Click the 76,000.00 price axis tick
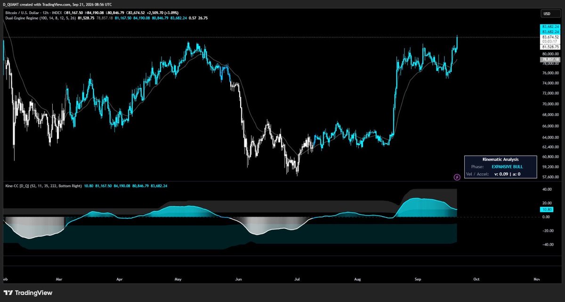 click(x=550, y=73)
